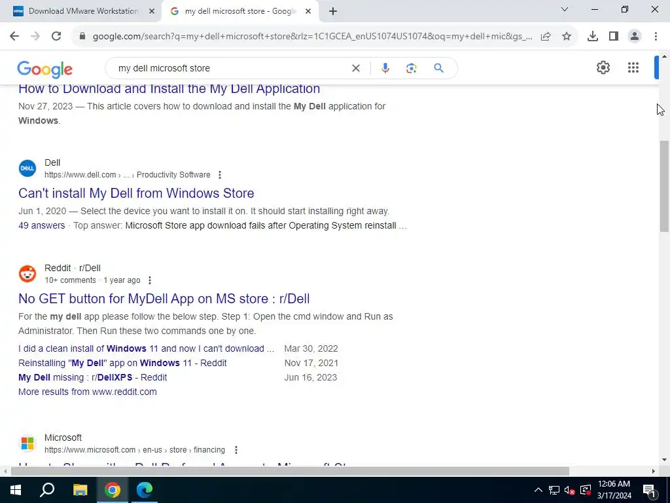670x503 pixels.
Task: Click the horizontal scrollbar thumb
Action: [x=290, y=472]
